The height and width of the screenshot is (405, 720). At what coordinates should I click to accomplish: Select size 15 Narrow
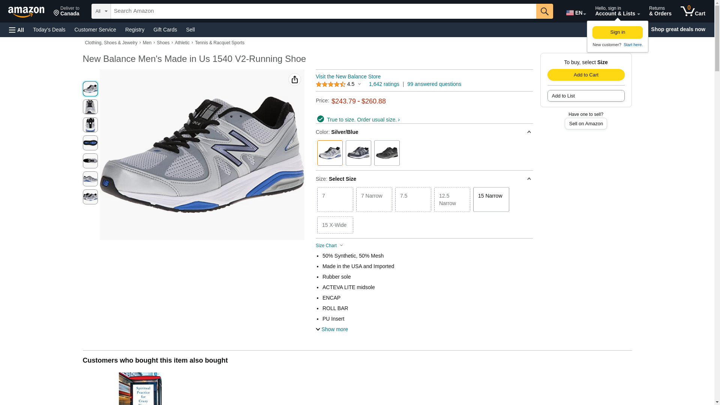[491, 199]
